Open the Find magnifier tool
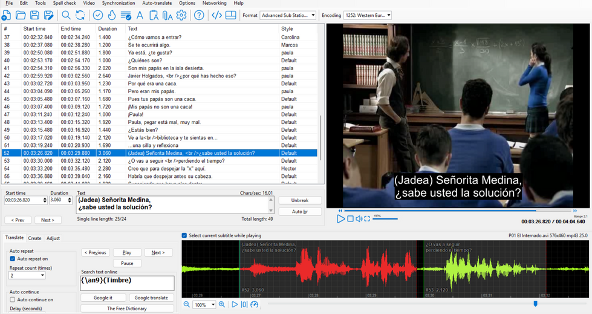Screen dimensions: 592x314 [66, 16]
